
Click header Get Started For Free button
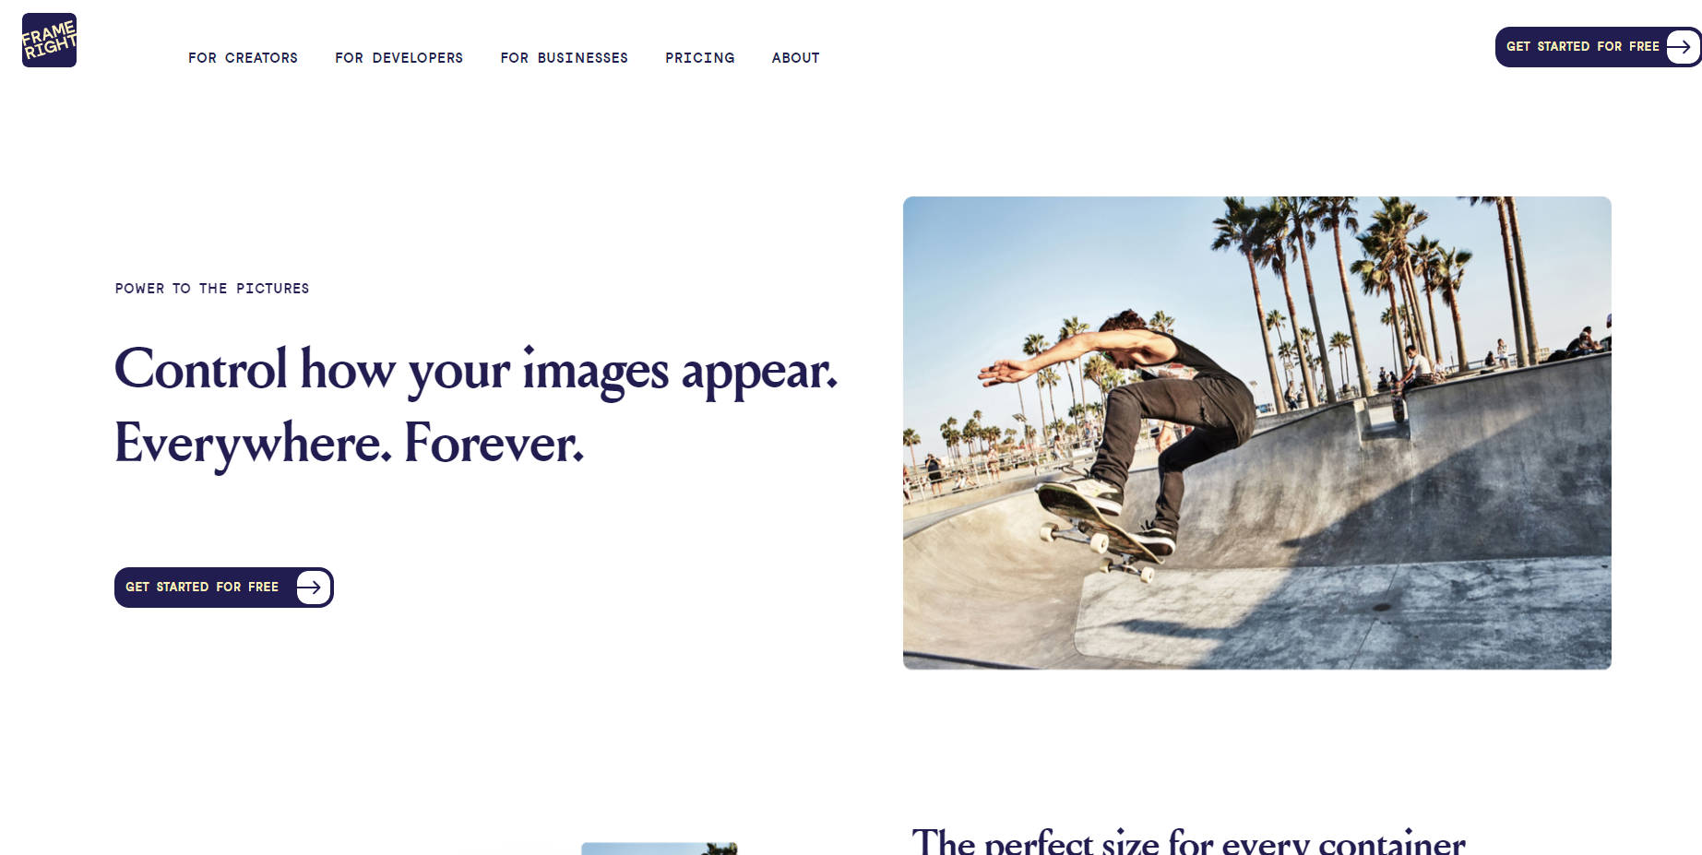pyautogui.click(x=1598, y=46)
